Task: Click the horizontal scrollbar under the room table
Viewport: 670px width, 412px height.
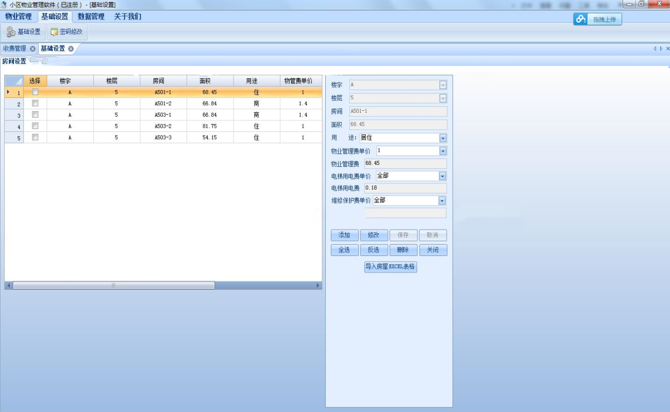Action: (x=113, y=285)
